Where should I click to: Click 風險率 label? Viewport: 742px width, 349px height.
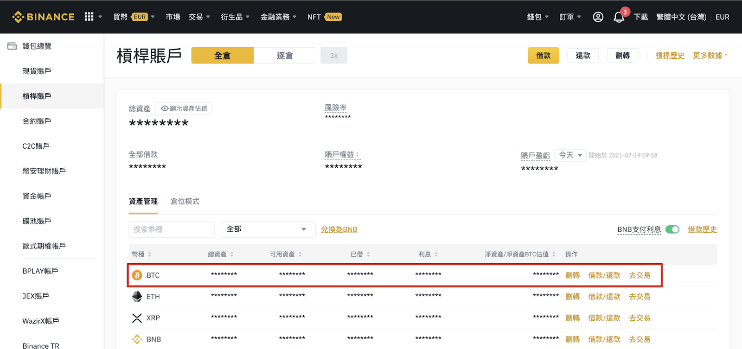coord(336,108)
